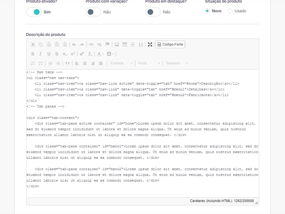Viewport: 285px width, 214px height.
Task: Open the background color picker
Action: (110, 54)
